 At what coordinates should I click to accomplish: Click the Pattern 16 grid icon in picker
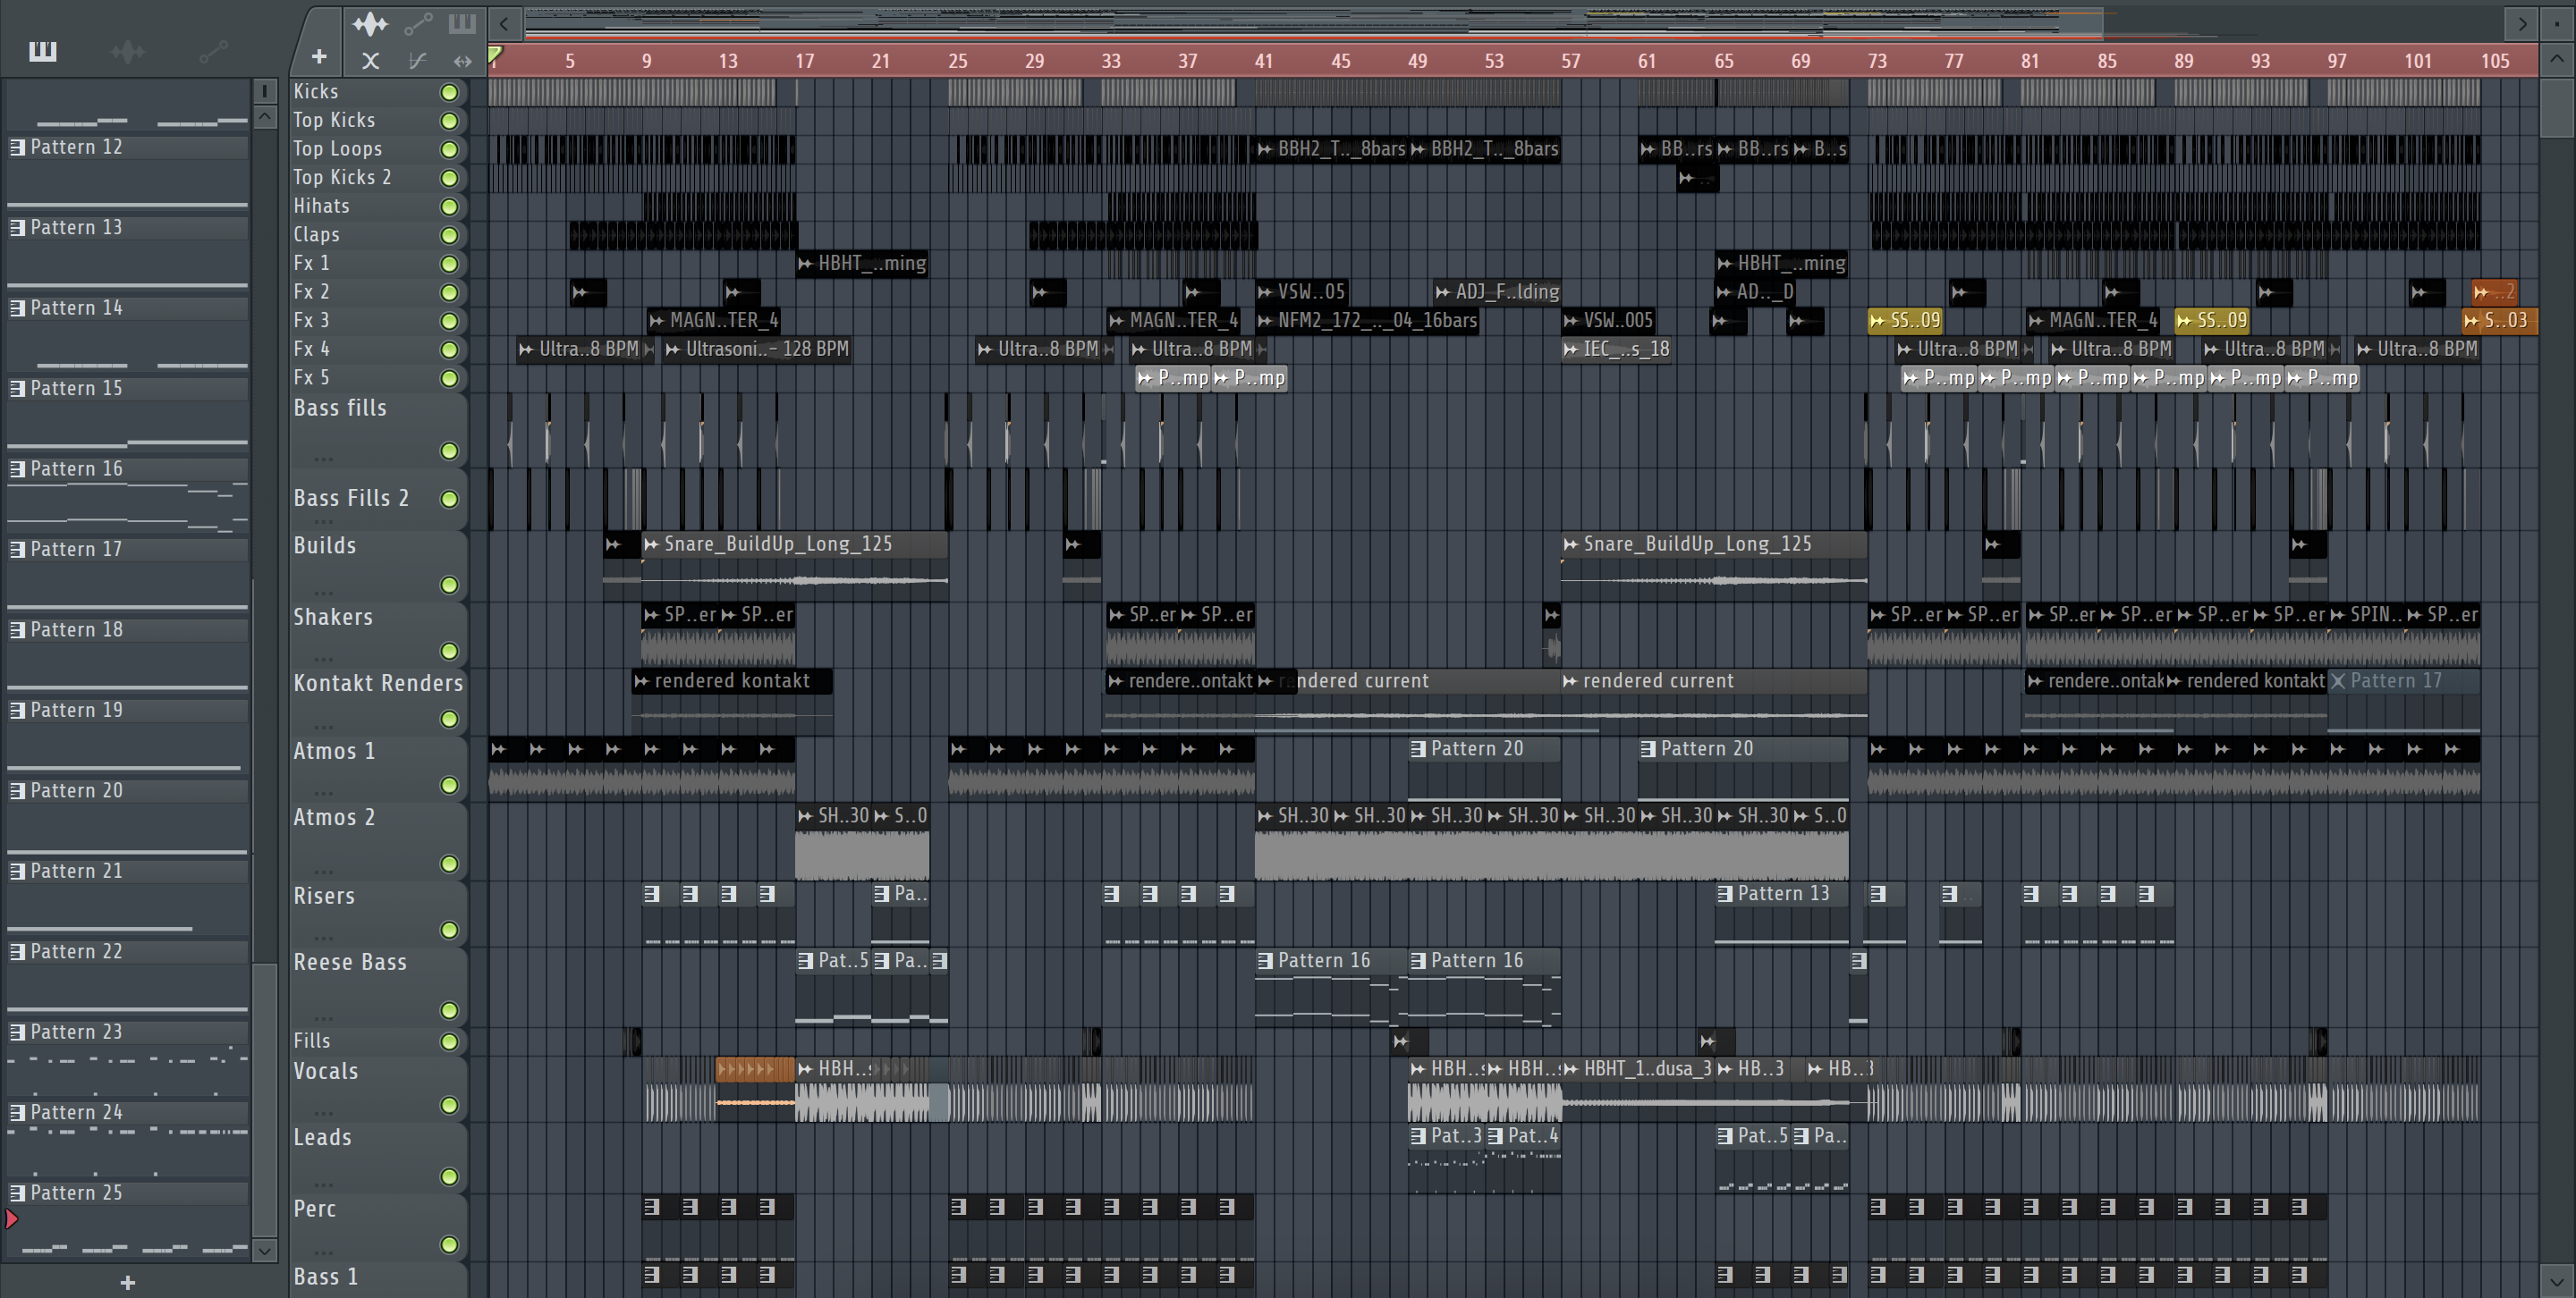tap(17, 468)
